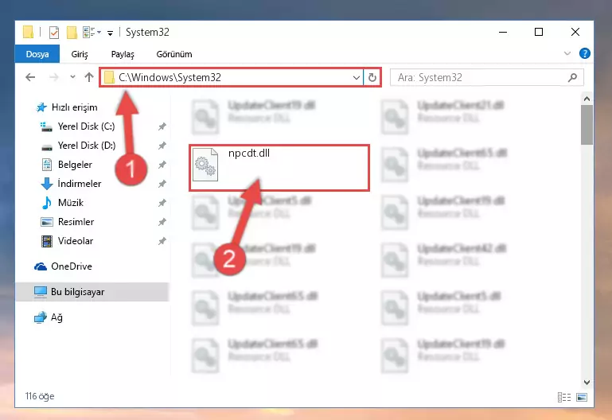Open the Help question mark icon

(584, 53)
